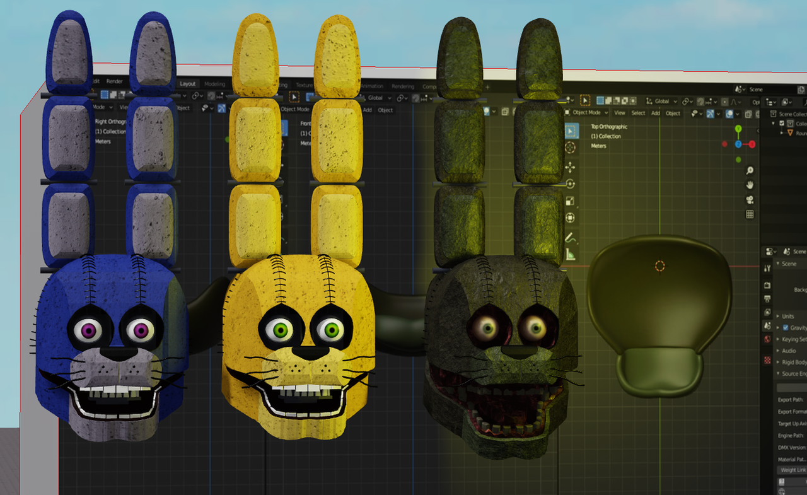Viewport: 807px width, 495px height.
Task: Switch to the Rendering workspace tab
Action: point(403,86)
